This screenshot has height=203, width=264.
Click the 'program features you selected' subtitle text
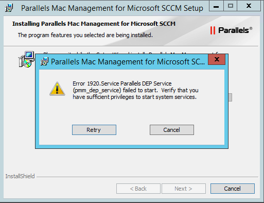(x=85, y=35)
